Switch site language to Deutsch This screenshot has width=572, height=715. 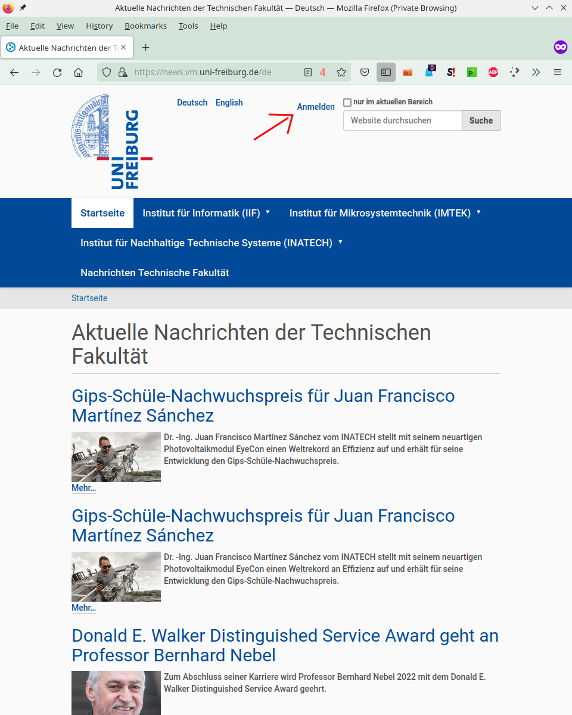[x=192, y=103]
